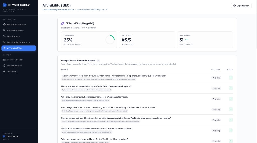Click the grey query chip under humidity prompt

tap(99, 79)
